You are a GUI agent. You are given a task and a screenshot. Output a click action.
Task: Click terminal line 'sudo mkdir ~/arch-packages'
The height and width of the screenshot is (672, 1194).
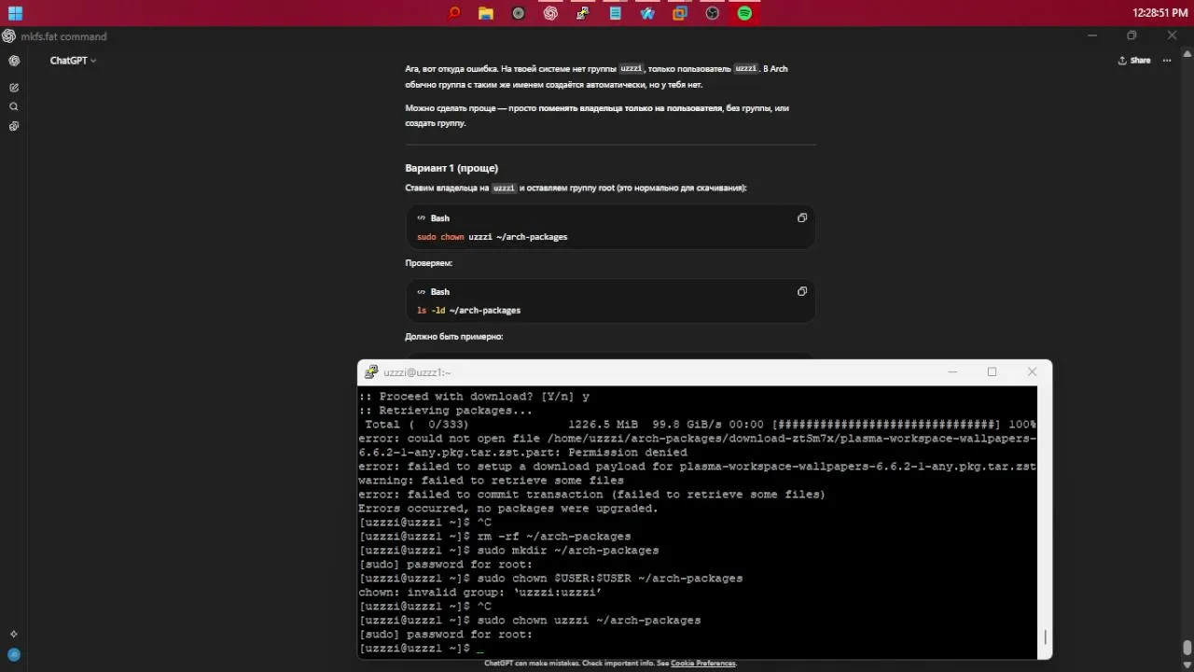(x=508, y=550)
